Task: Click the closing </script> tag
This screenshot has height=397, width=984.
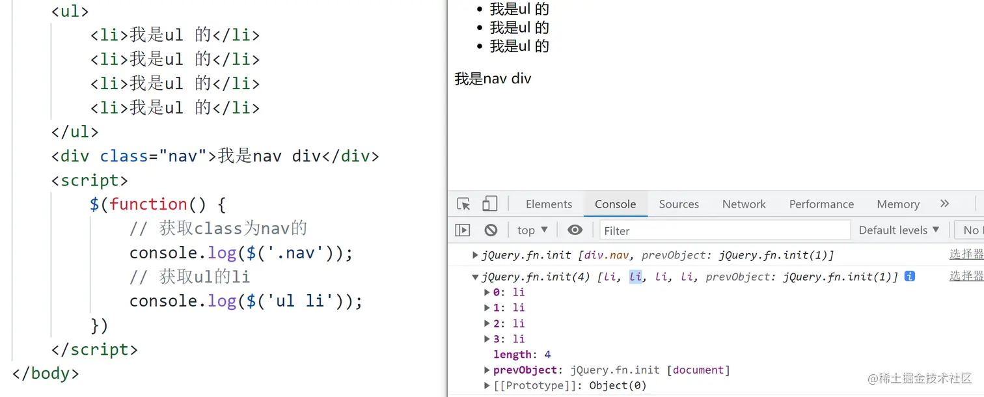Action: coord(94,349)
